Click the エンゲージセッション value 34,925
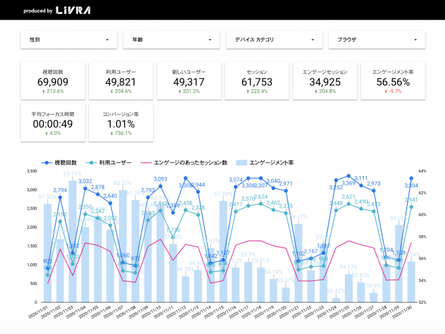The image size is (445, 334). [x=325, y=82]
